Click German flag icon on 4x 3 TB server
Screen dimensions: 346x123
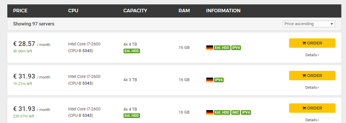(x=210, y=80)
